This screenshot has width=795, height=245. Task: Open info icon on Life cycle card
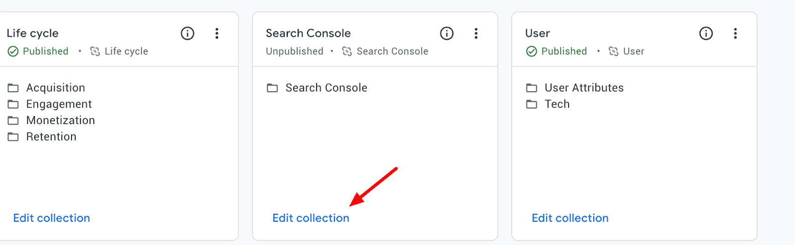pyautogui.click(x=187, y=33)
